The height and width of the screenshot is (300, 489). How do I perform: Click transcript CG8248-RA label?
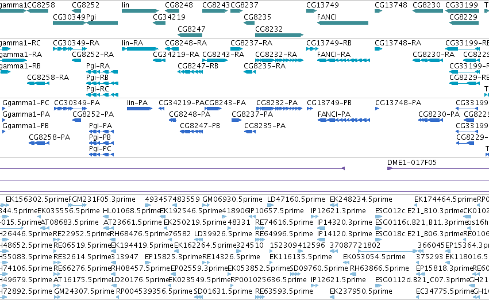[186, 43]
